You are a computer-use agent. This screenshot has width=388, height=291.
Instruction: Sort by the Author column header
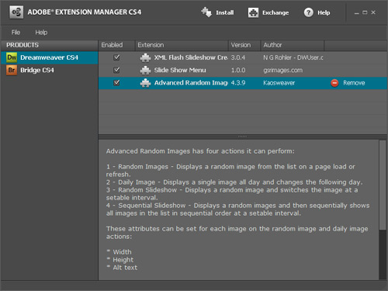293,45
